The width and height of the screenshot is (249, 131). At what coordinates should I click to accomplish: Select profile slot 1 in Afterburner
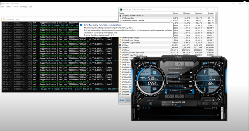pyautogui.click(x=200, y=104)
